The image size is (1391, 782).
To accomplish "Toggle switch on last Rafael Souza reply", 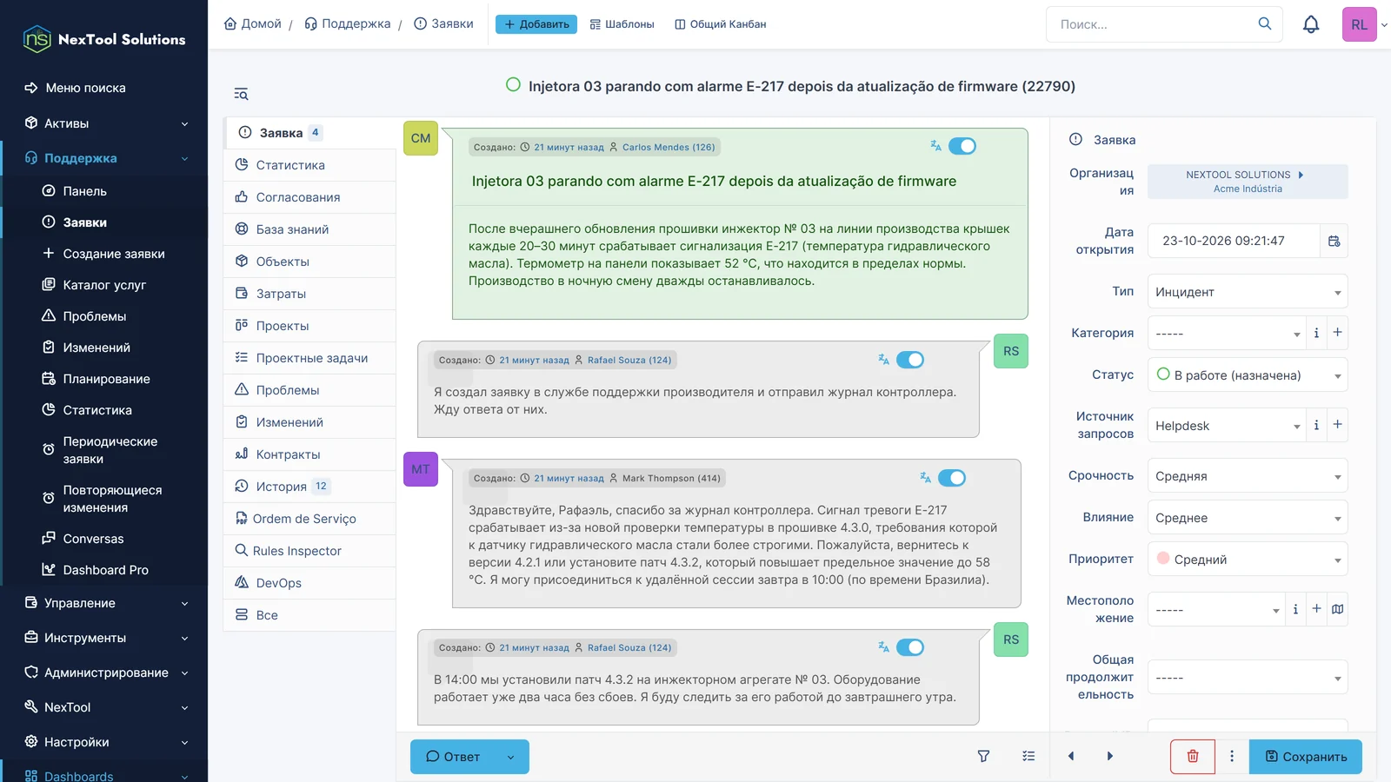I will tap(910, 647).
